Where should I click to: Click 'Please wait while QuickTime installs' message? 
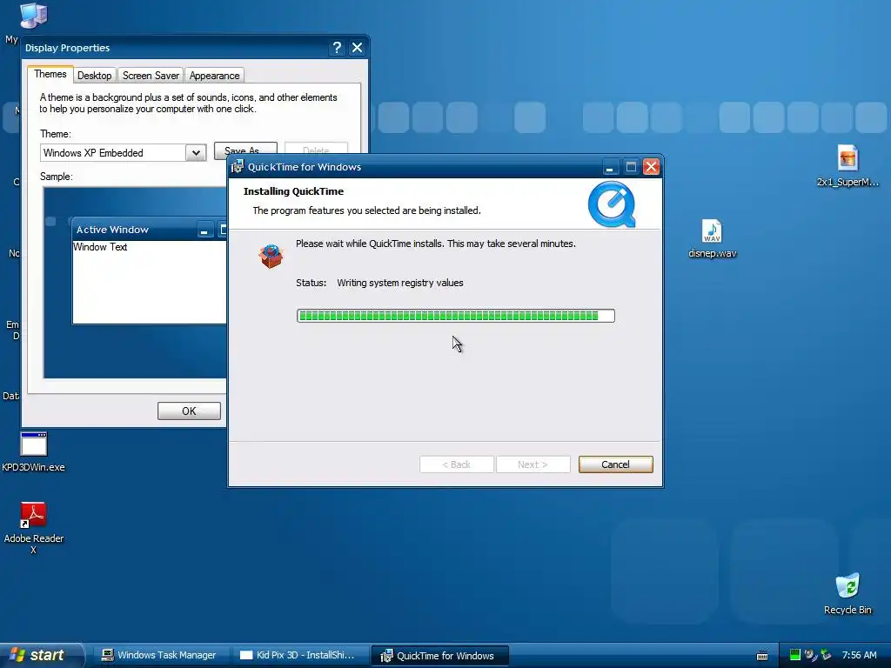(x=436, y=244)
